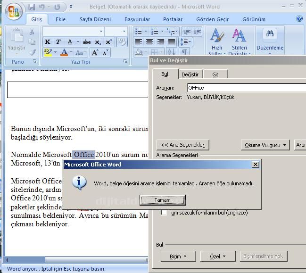Justify the text
The image size is (306, 273).
click(172, 42)
